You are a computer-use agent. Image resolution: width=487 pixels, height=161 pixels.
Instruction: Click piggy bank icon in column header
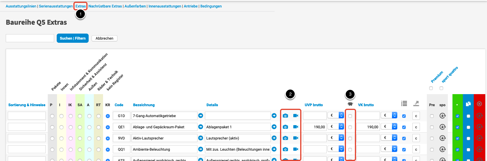tap(350, 104)
